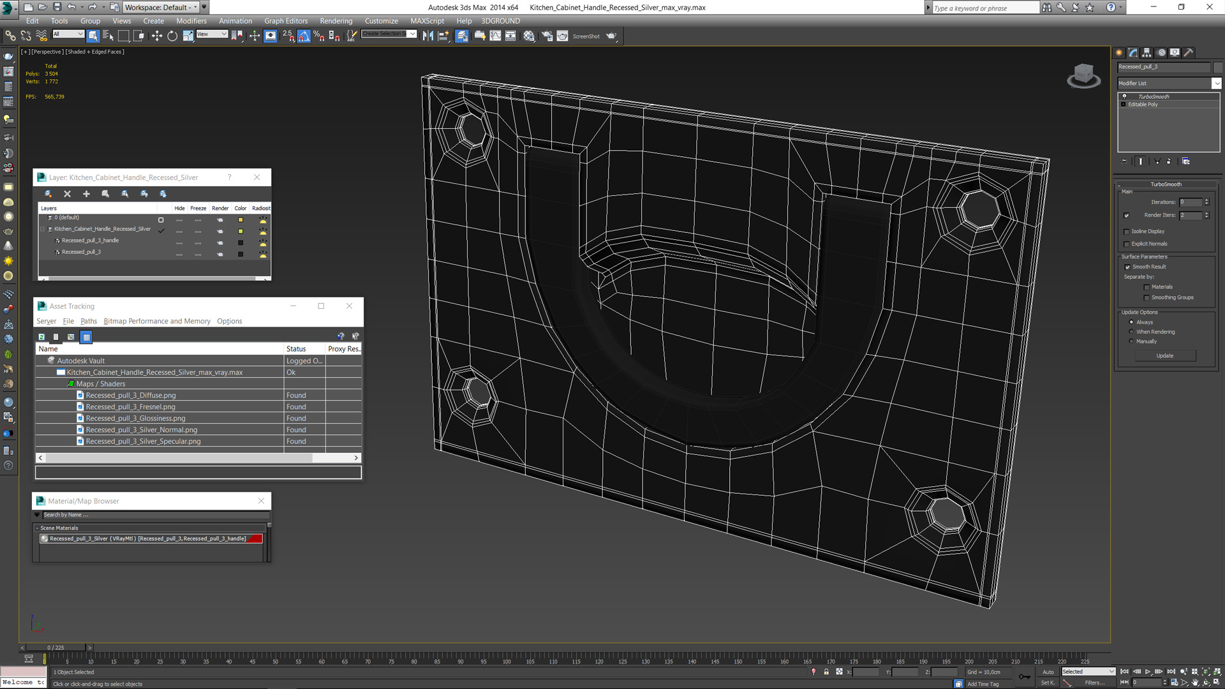Collapse the TurboSmooth rollout
The width and height of the screenshot is (1225, 689).
(x=1166, y=184)
